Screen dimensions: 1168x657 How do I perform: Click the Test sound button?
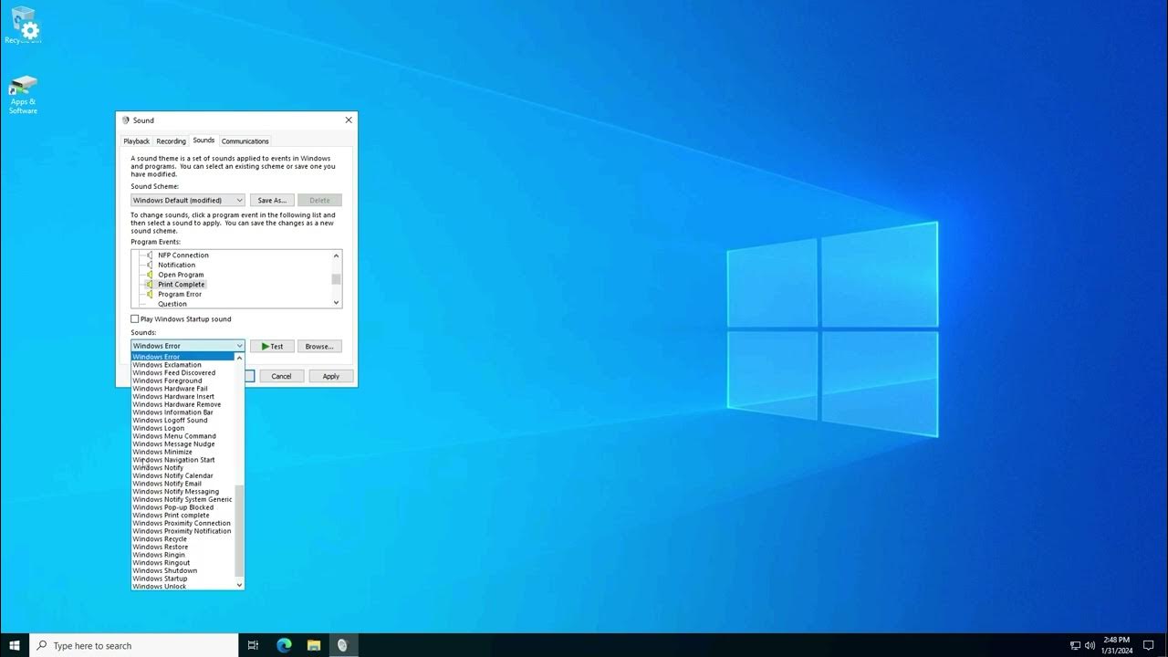272,346
